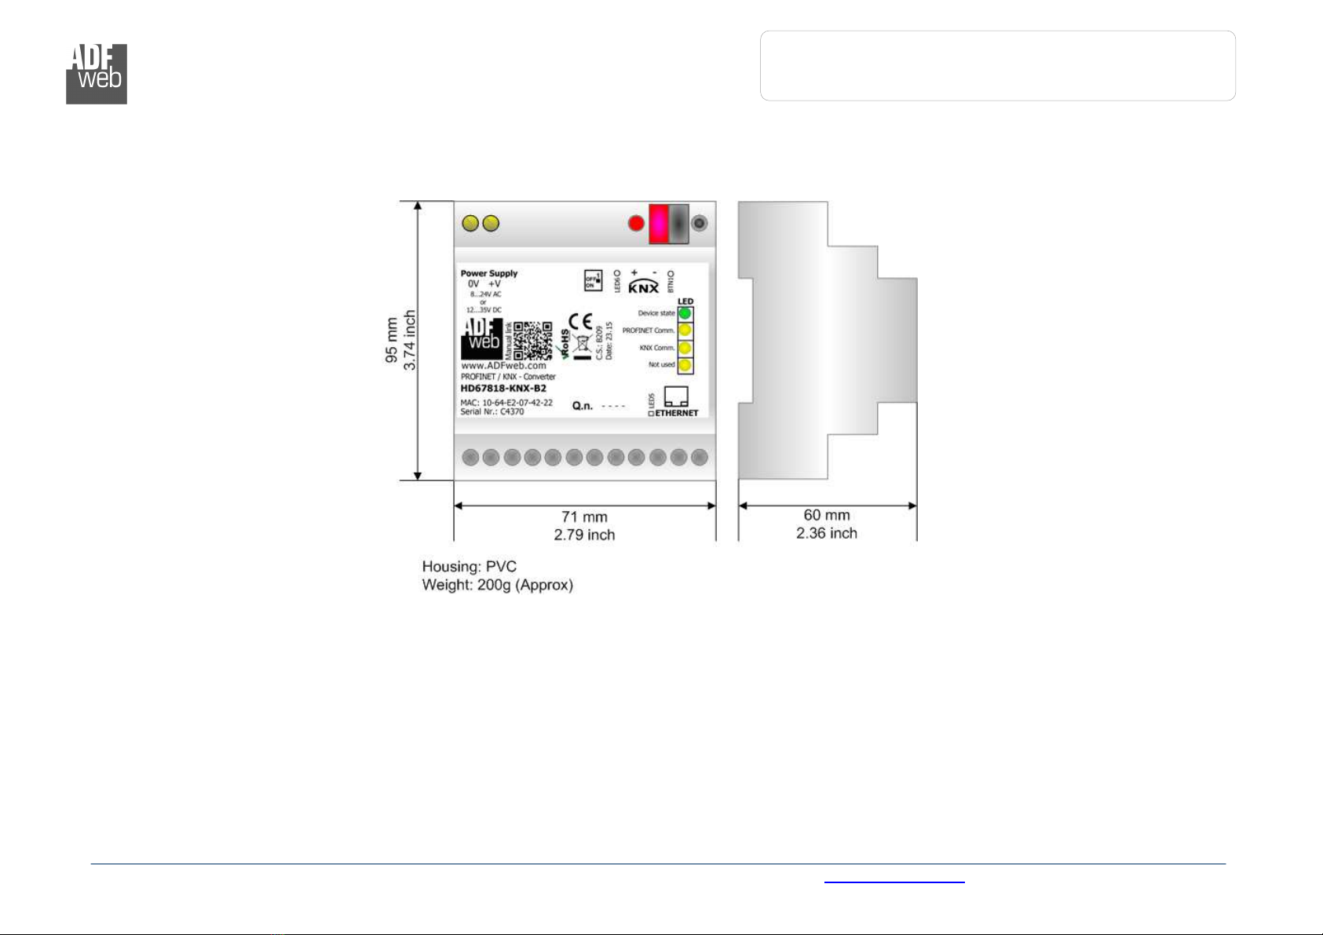
Task: Click the Ethernet port icon
Action: click(676, 396)
